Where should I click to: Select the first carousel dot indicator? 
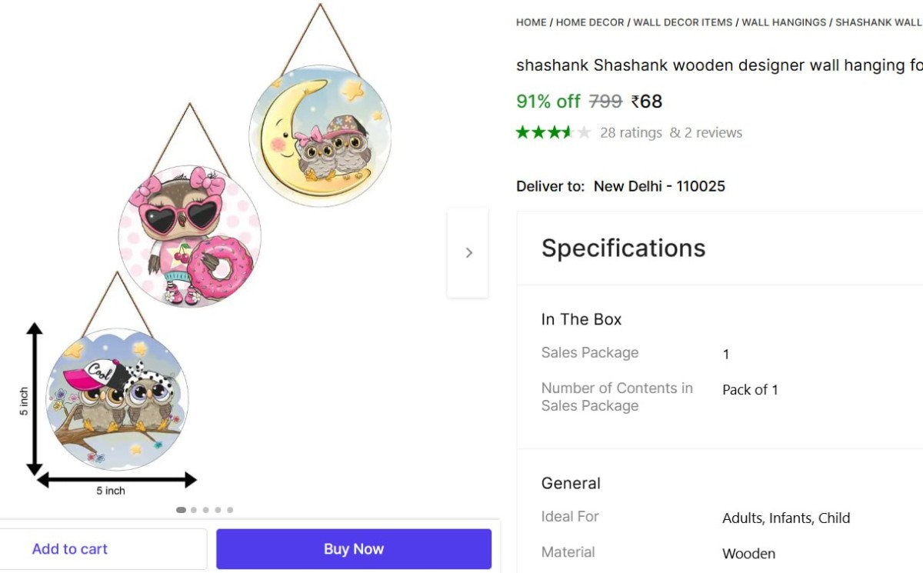coord(181,510)
